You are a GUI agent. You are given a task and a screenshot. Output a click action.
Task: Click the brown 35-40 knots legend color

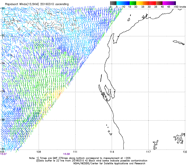coord(159,3)
